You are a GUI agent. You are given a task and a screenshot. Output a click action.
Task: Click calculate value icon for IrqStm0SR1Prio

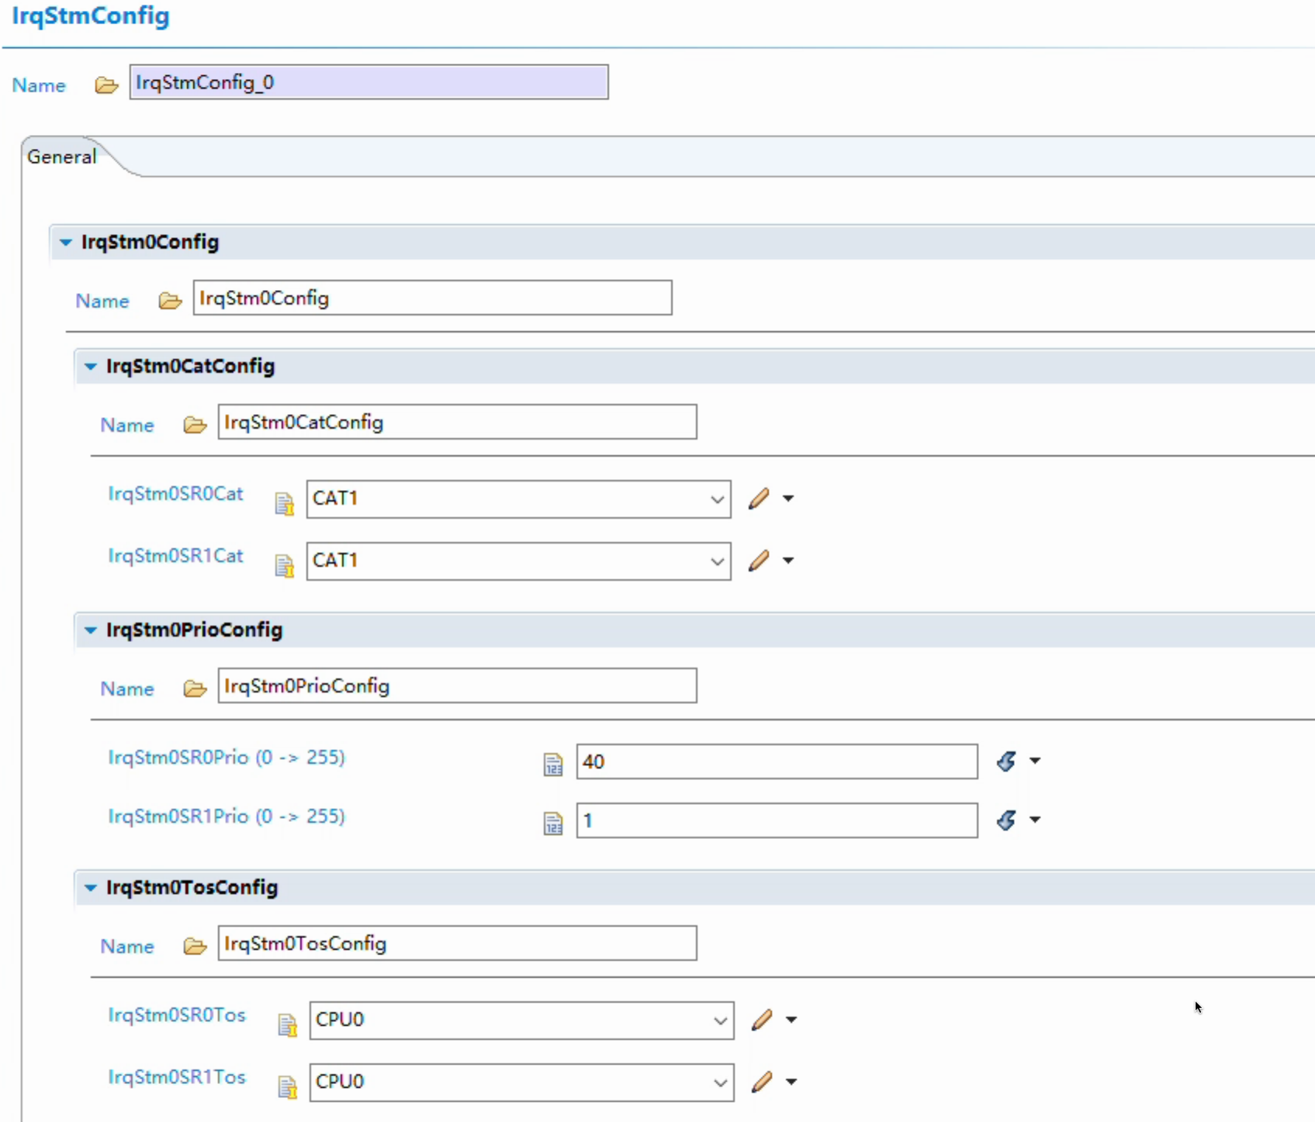coord(1006,820)
